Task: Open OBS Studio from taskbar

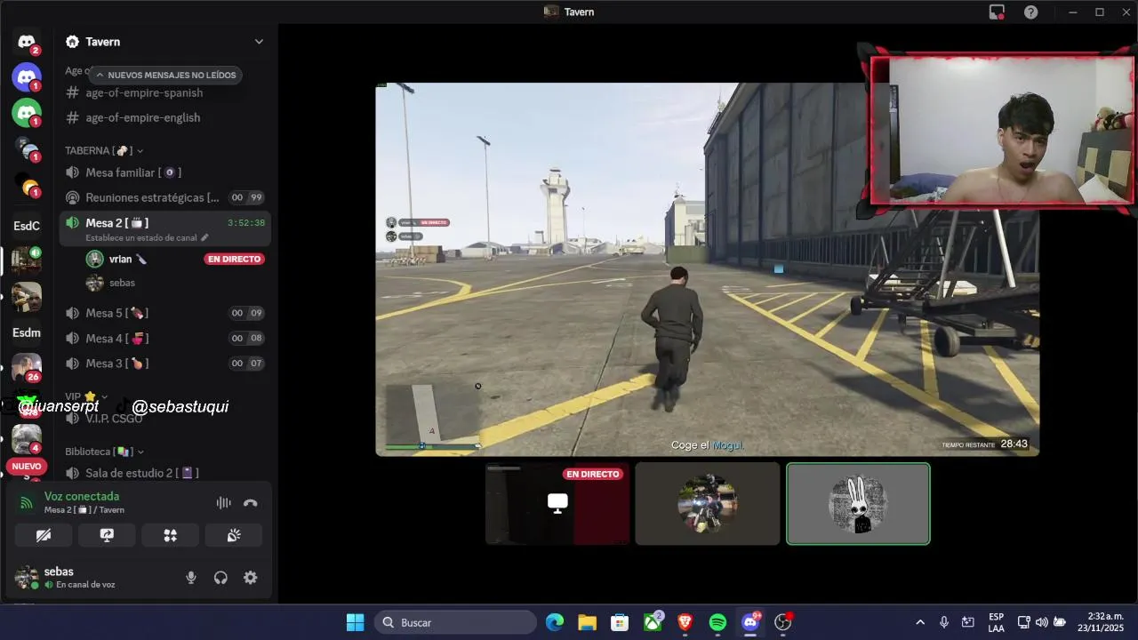Action: click(782, 622)
